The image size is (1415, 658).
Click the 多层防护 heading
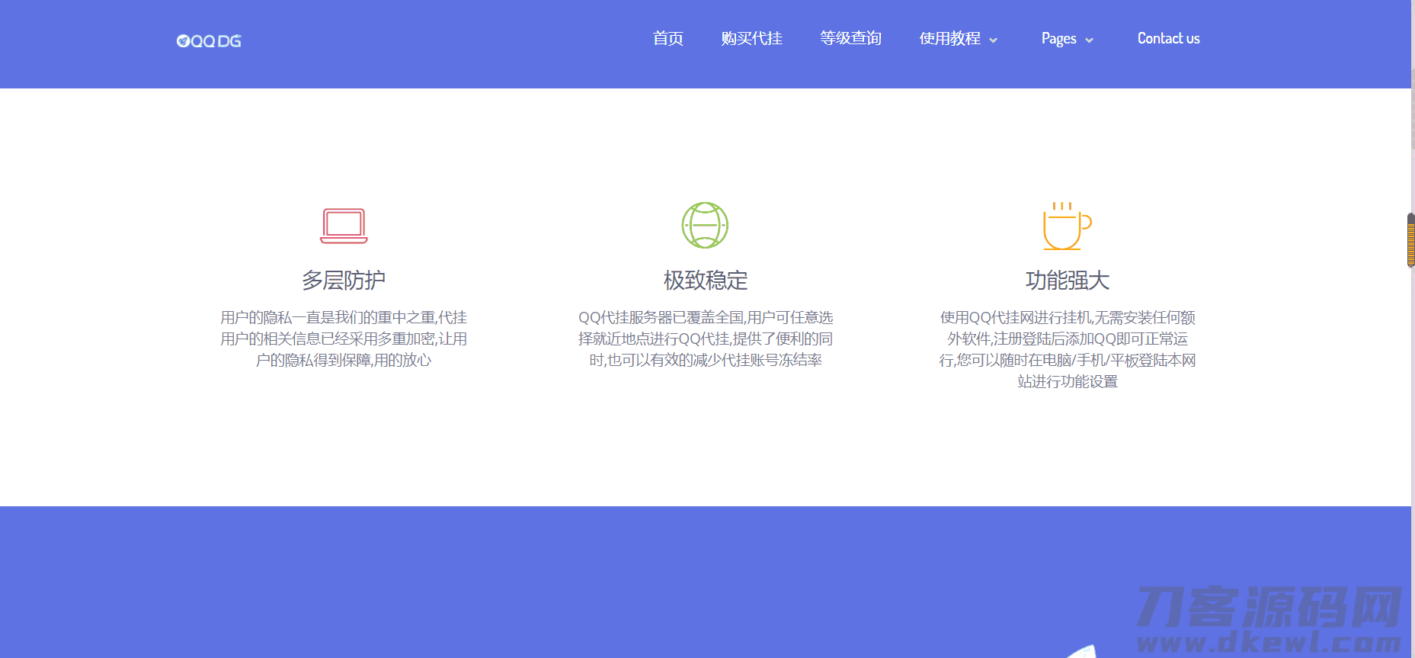pyautogui.click(x=344, y=281)
